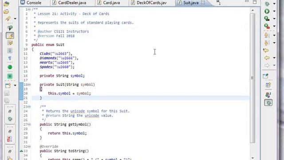Click green square toolbar icon

pyautogui.click(x=10, y=76)
